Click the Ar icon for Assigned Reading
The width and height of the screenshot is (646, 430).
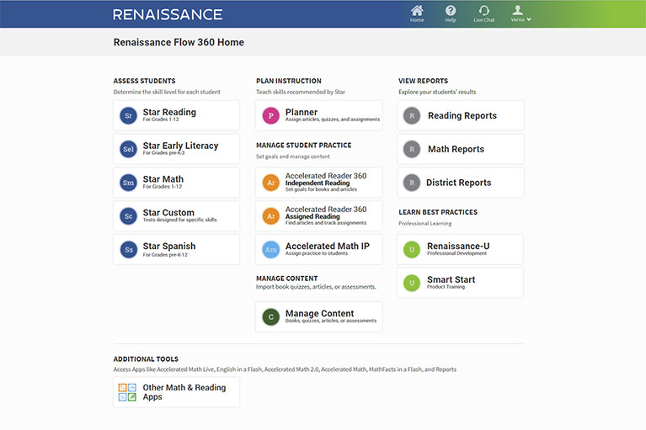[x=270, y=216]
